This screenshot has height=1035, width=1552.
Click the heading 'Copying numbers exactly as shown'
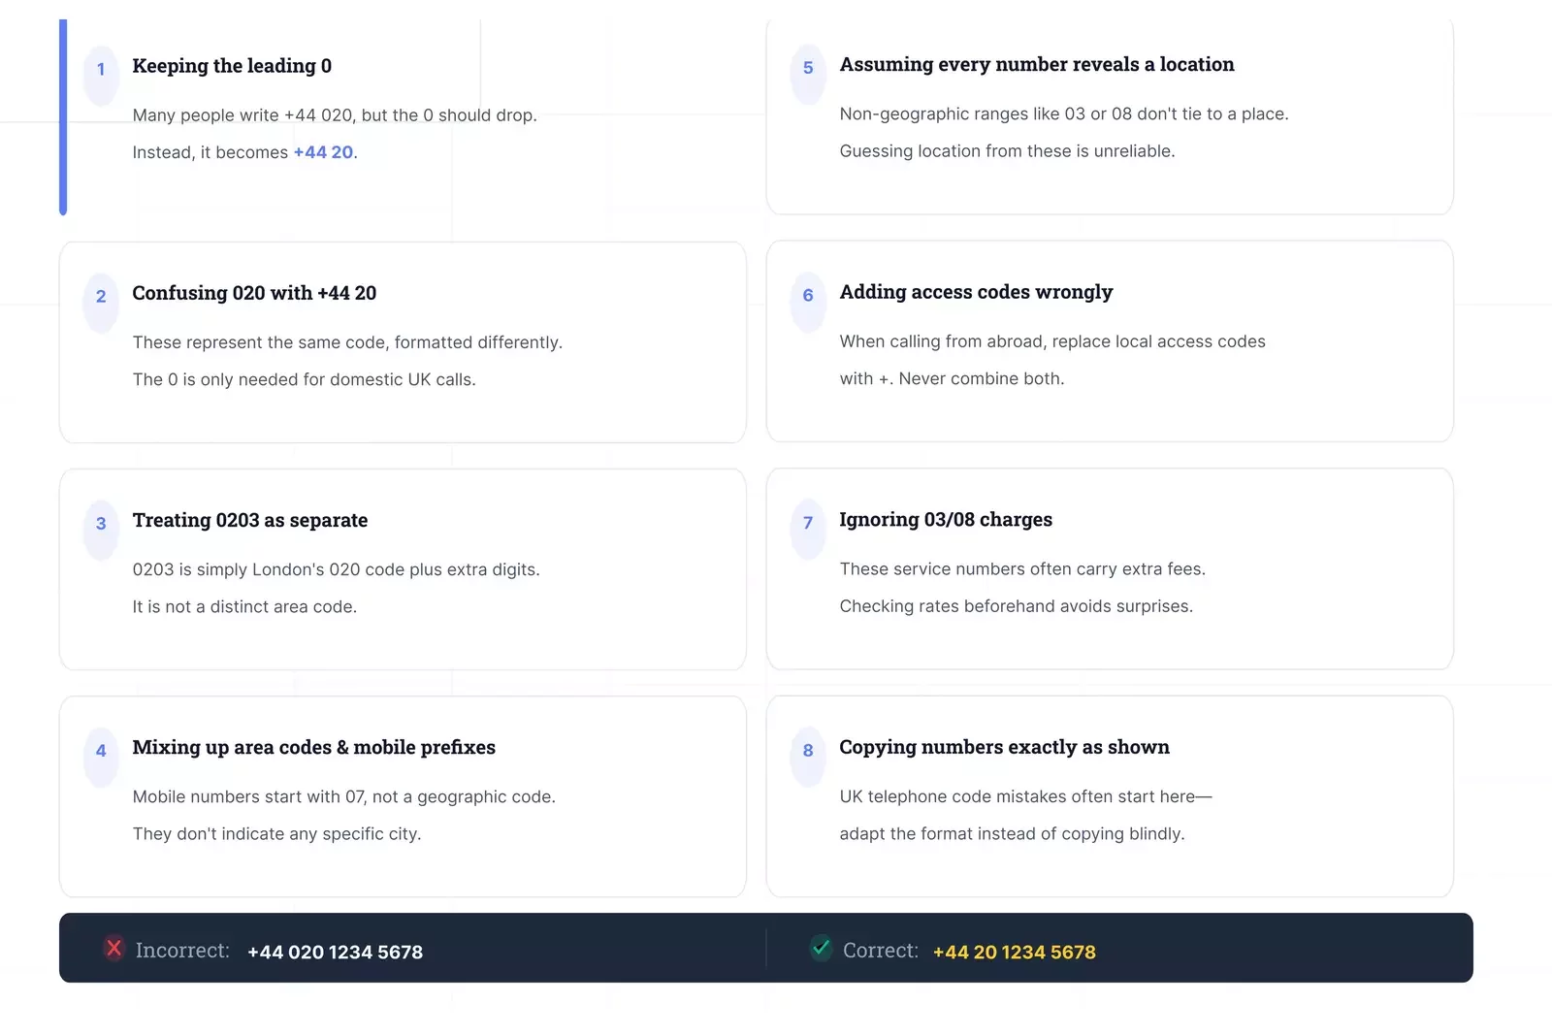click(x=1004, y=747)
